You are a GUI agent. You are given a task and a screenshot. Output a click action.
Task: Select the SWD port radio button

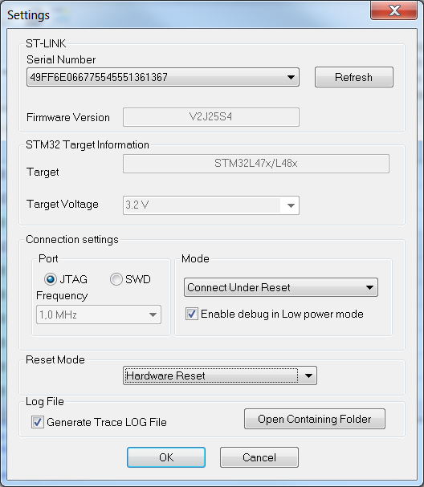[116, 279]
